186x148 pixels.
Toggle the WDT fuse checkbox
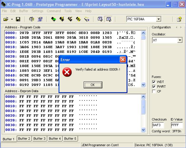(154, 82)
